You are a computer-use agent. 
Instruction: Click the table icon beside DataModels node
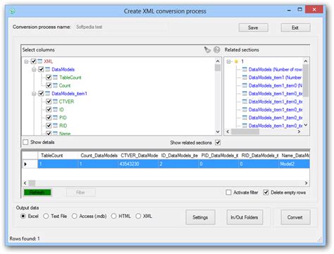point(48,69)
